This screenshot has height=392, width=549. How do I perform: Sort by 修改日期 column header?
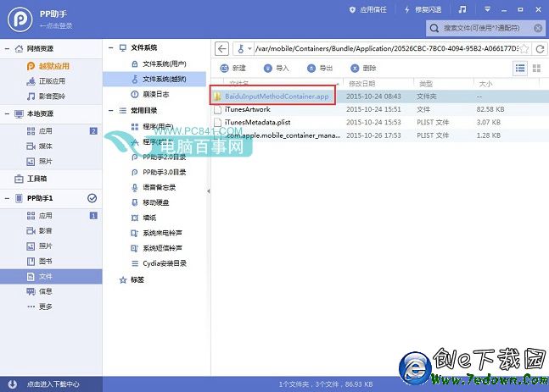coord(362,84)
